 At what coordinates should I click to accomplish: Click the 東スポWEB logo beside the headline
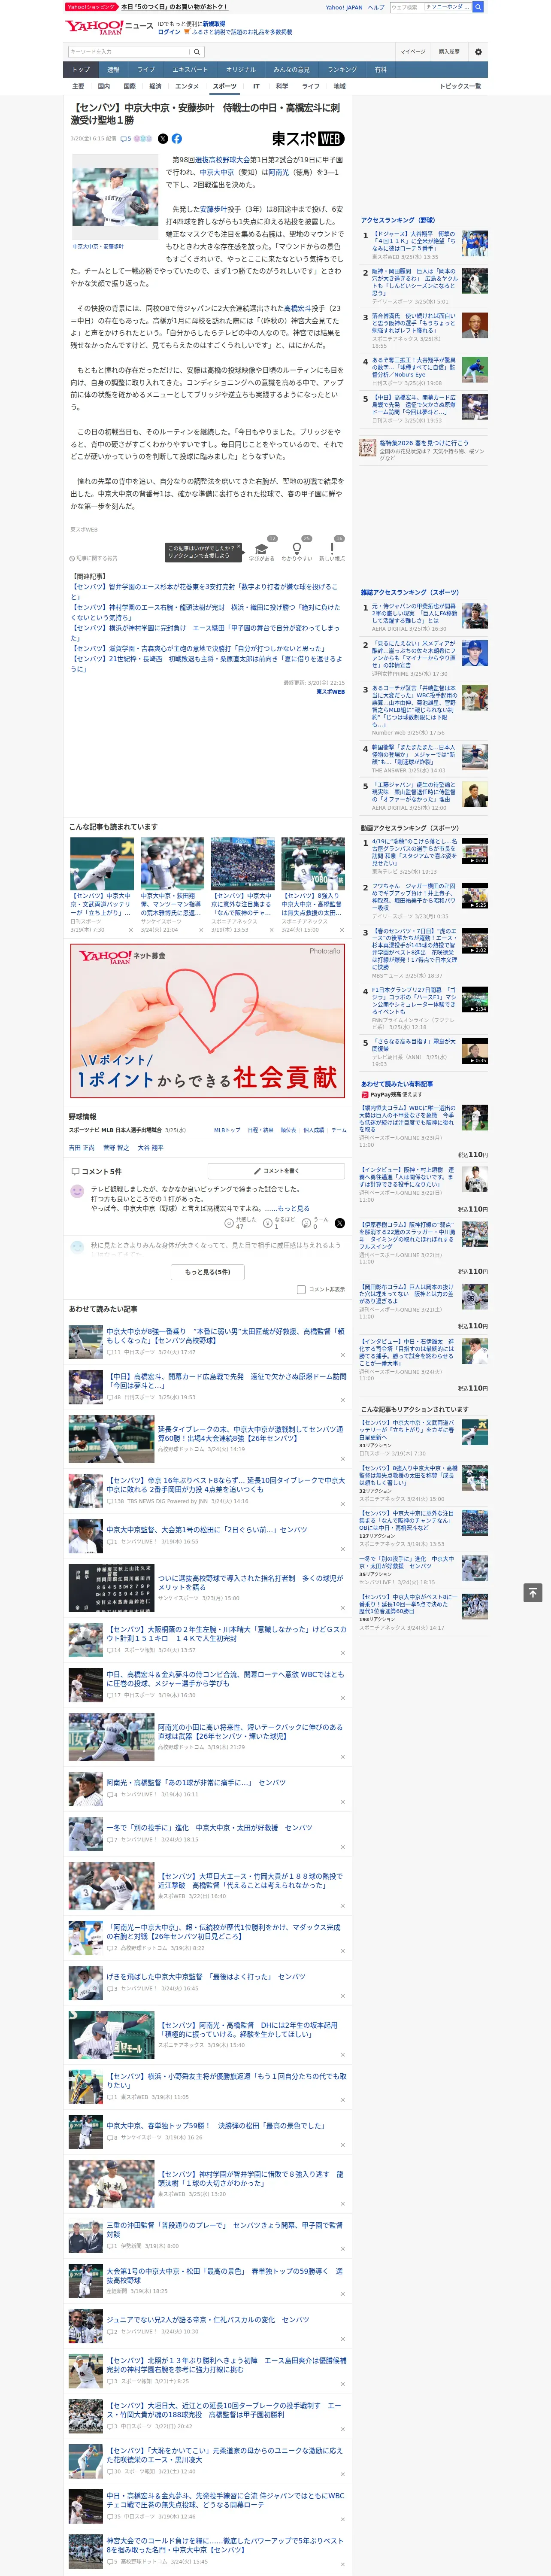pos(308,139)
